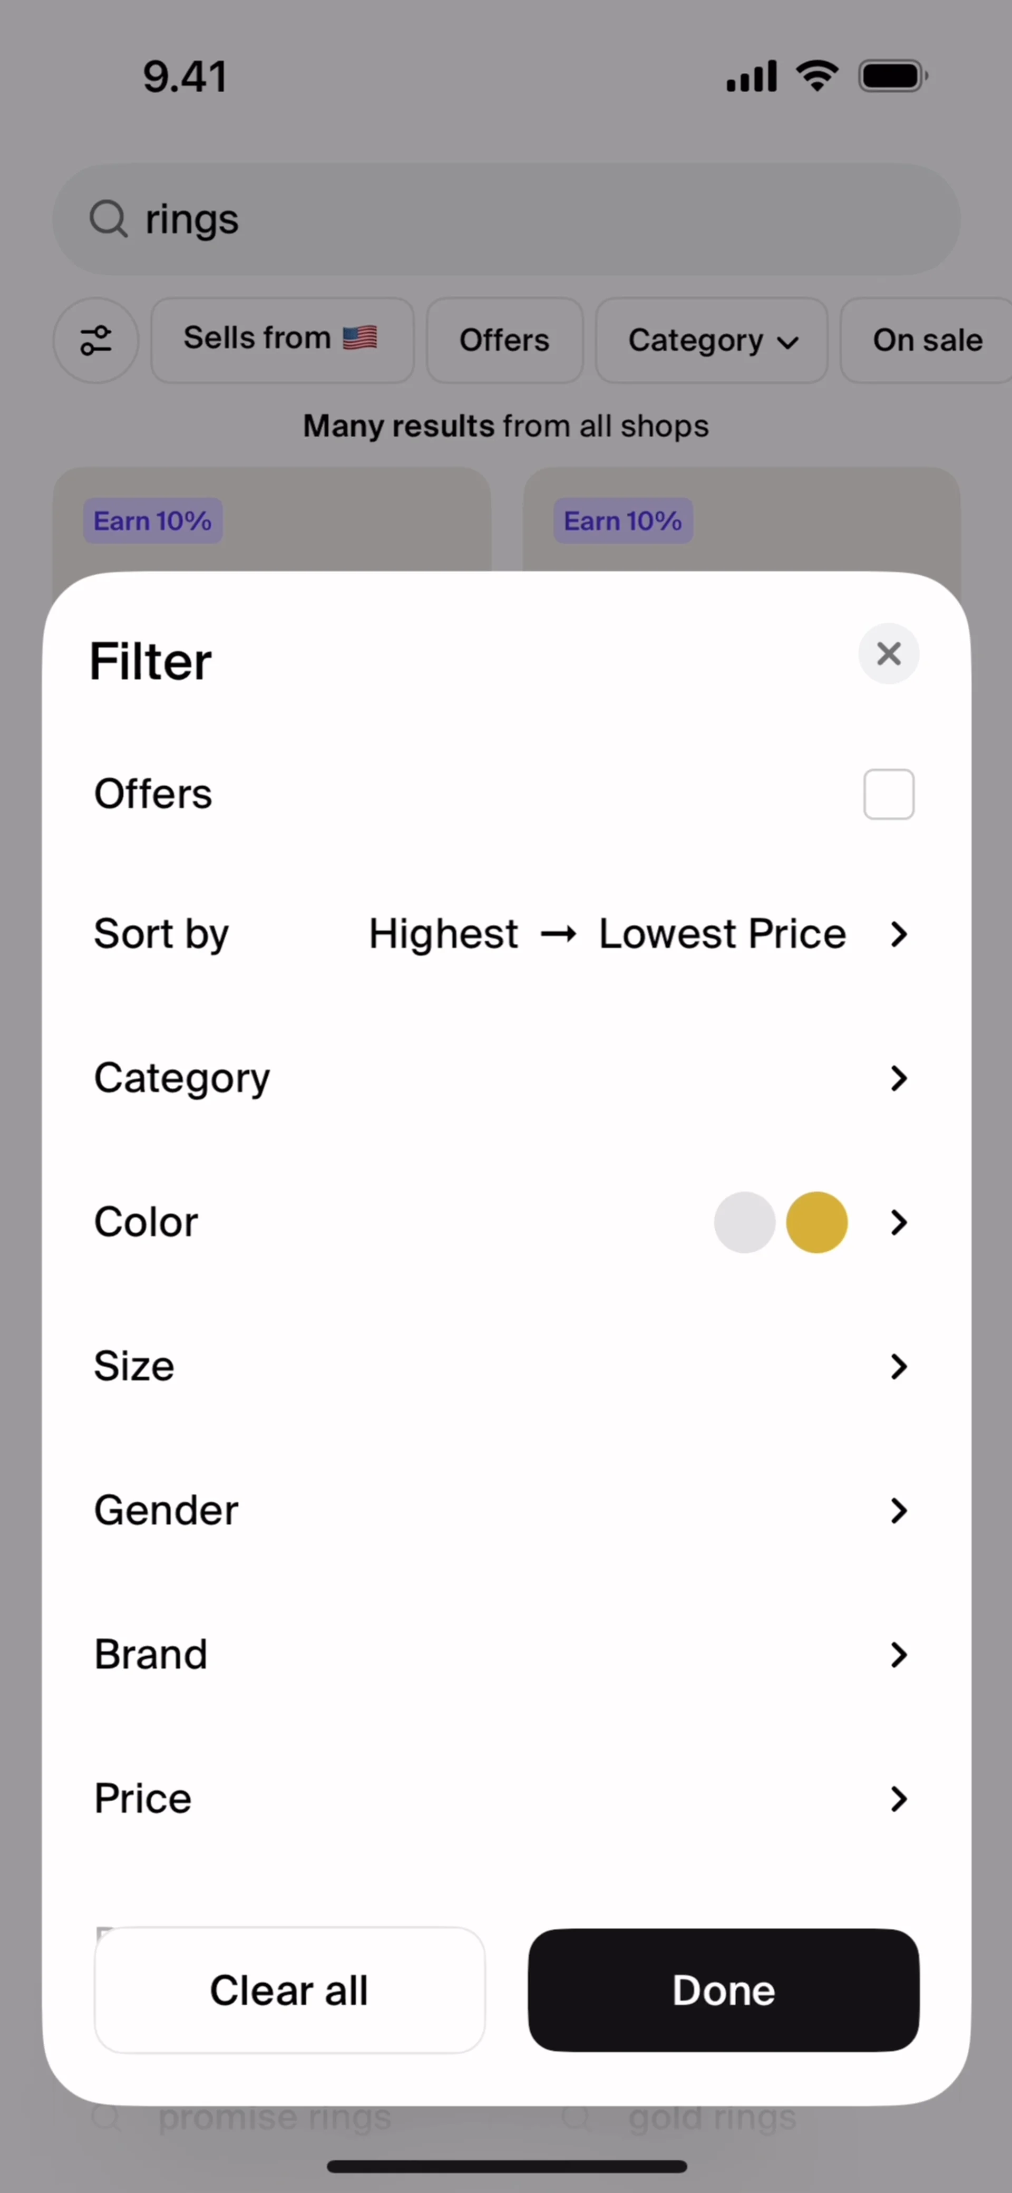Expand the Size filter chevron
The height and width of the screenshot is (2193, 1012).
[899, 1366]
